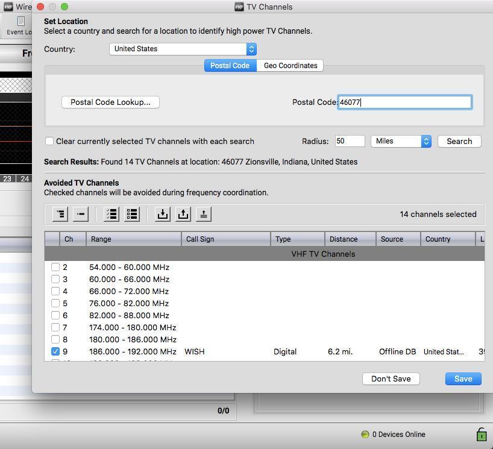Enable avoidance for channel 2
The image size is (493, 449).
[x=55, y=267]
